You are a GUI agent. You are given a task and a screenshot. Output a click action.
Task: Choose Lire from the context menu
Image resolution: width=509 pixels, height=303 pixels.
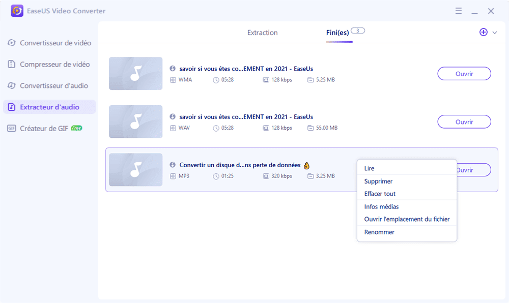click(370, 168)
